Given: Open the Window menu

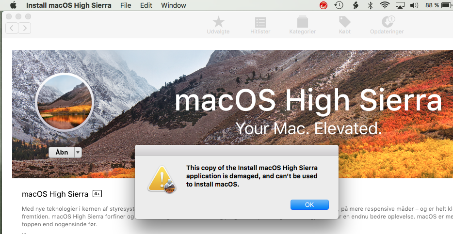Looking at the screenshot, I should pyautogui.click(x=173, y=5).
